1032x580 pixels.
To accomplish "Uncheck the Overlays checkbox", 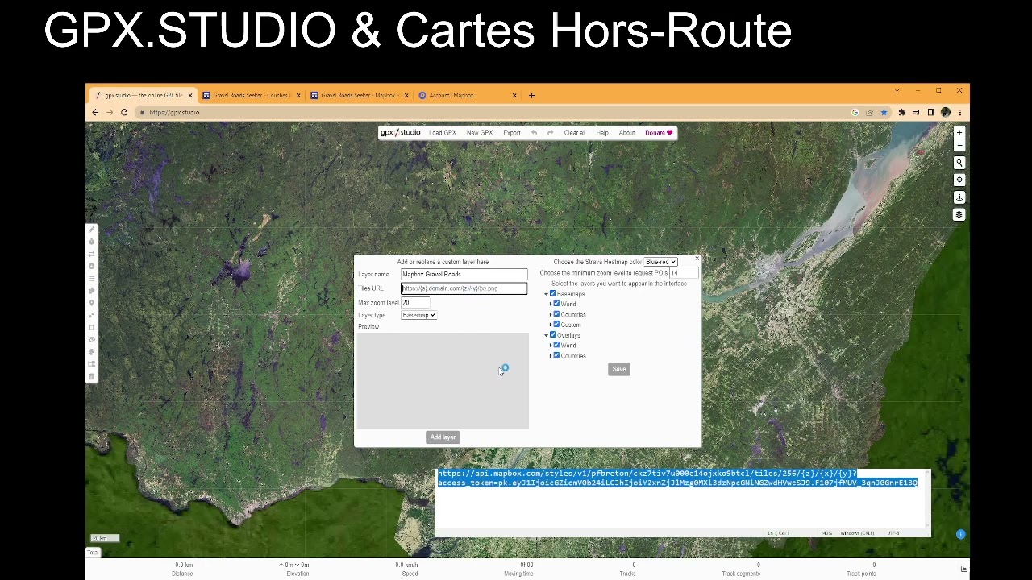I will 552,335.
